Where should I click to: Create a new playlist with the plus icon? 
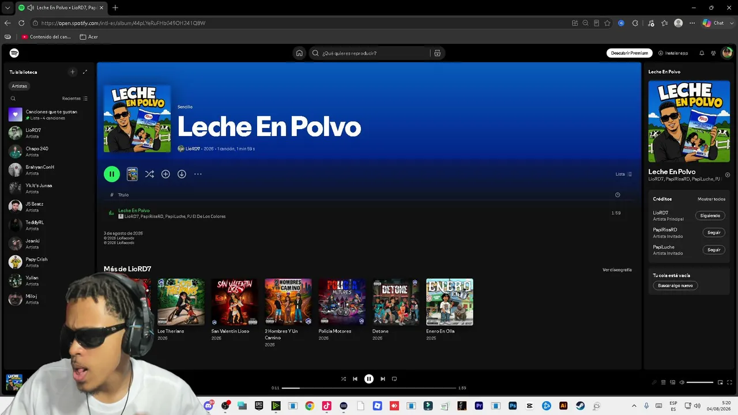point(72,72)
